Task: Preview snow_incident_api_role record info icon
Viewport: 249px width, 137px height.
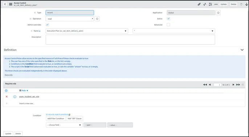Action: (x=15, y=96)
